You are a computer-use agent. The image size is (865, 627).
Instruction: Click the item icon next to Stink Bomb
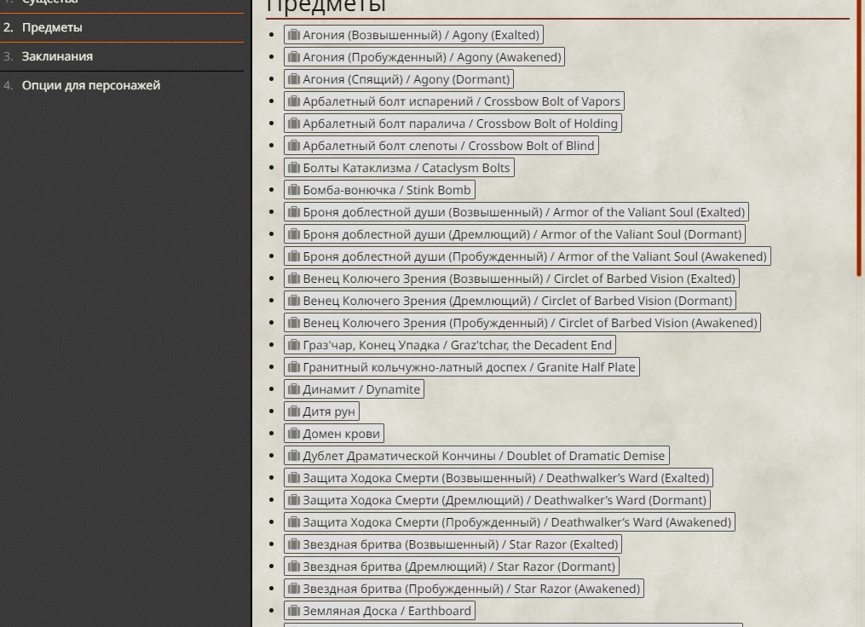pyautogui.click(x=294, y=190)
